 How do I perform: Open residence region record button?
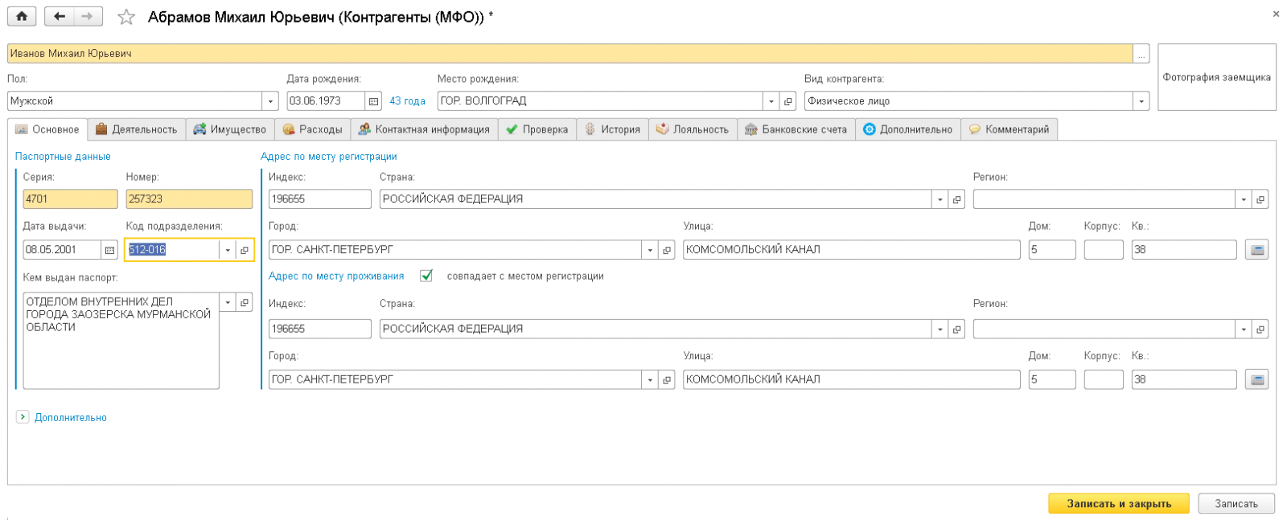[1260, 329]
